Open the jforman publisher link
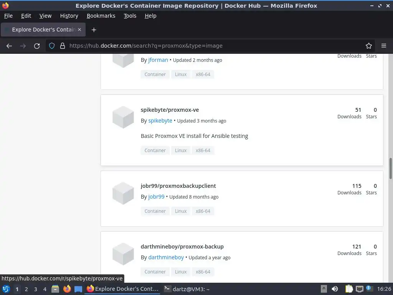Viewport: 393px width, 295px height. (158, 60)
